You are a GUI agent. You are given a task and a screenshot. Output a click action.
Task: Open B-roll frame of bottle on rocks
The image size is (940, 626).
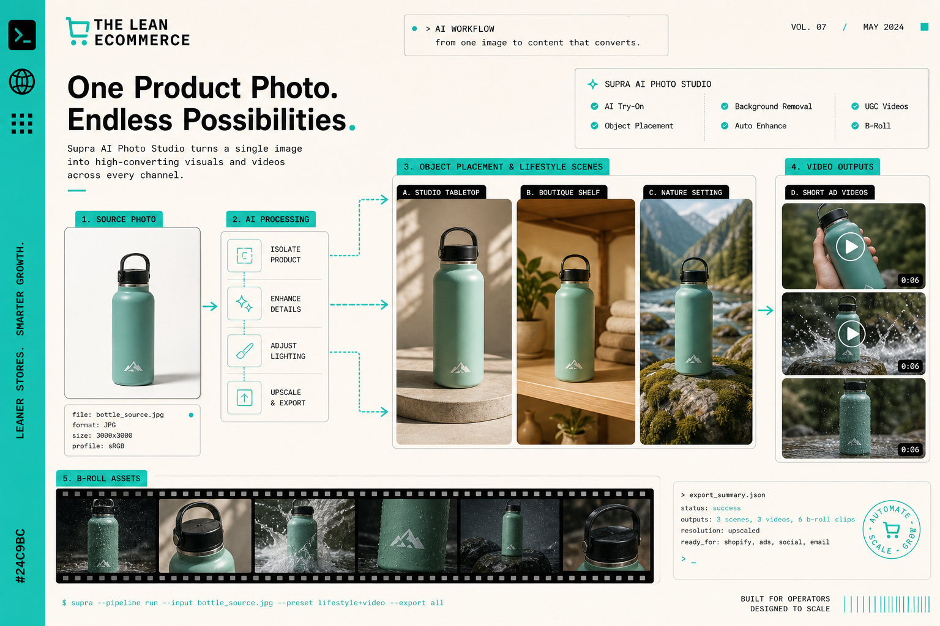[510, 536]
